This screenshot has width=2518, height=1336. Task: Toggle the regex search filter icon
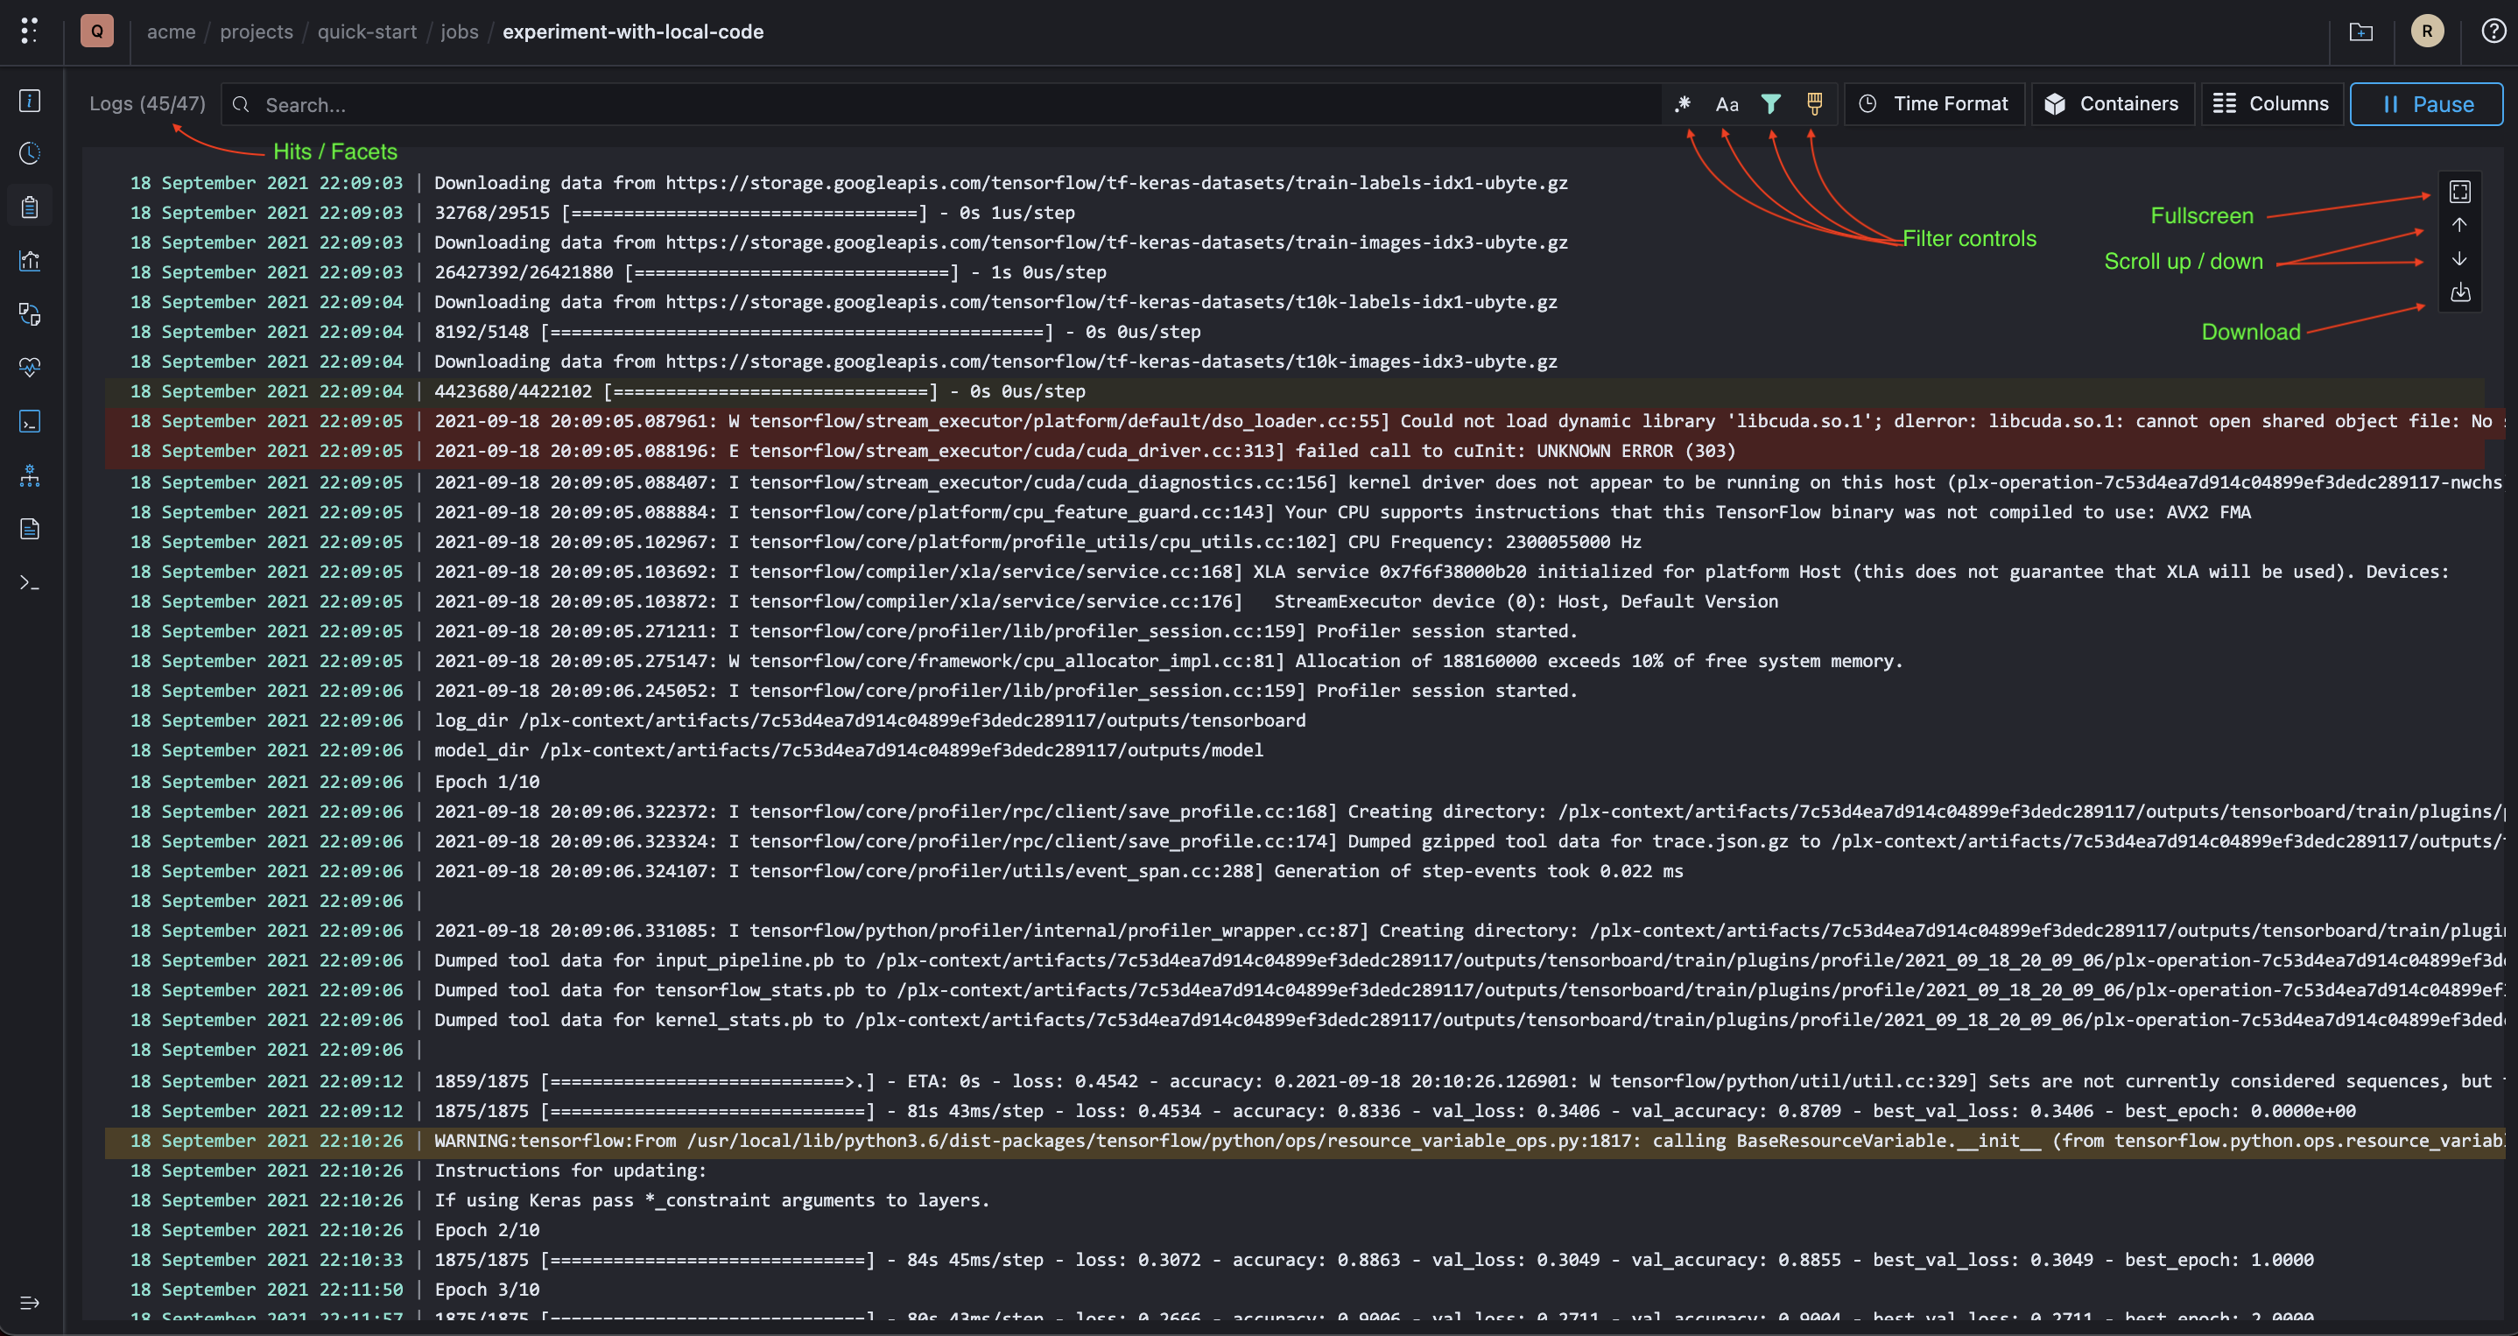(x=1684, y=103)
